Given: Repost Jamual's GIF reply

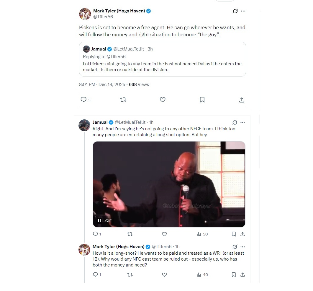Looking at the screenshot, I should pos(130,234).
